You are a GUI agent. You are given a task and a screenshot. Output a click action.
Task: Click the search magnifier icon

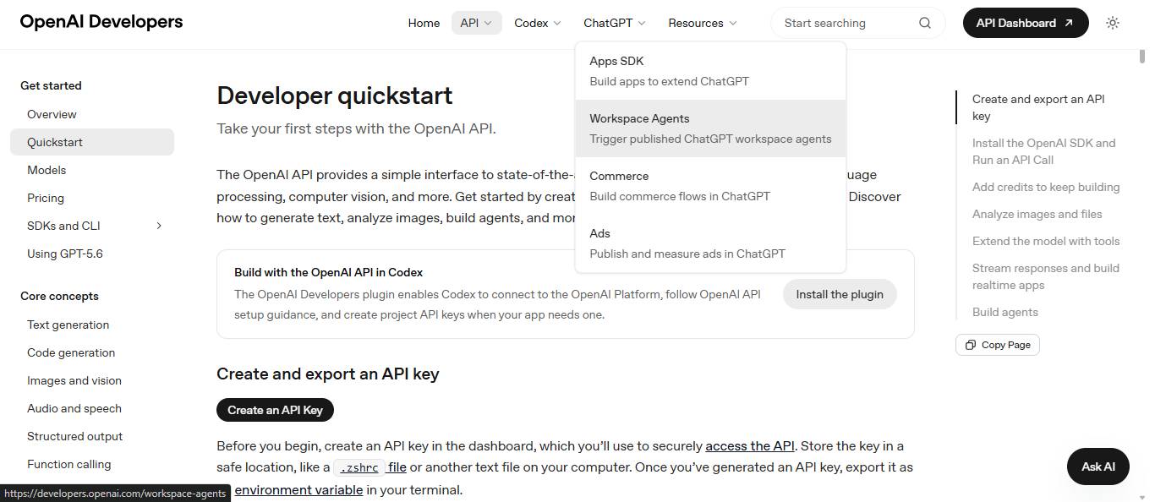925,23
